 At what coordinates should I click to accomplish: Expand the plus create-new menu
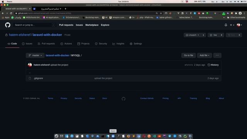click(x=232, y=25)
